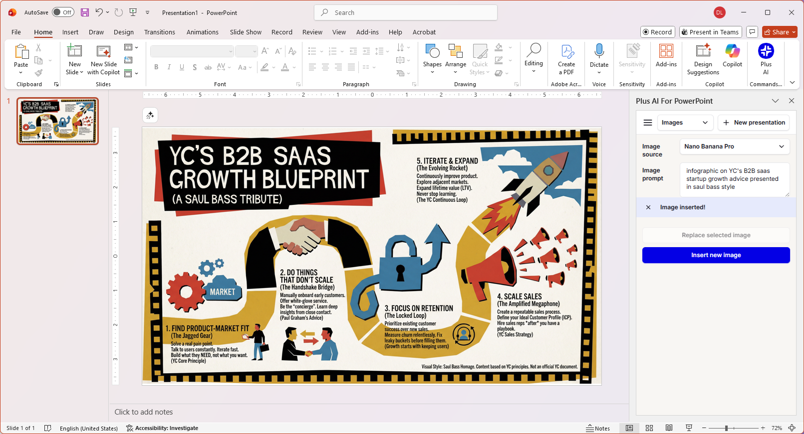Open the Transitions tab
The width and height of the screenshot is (804, 434).
pyautogui.click(x=159, y=32)
